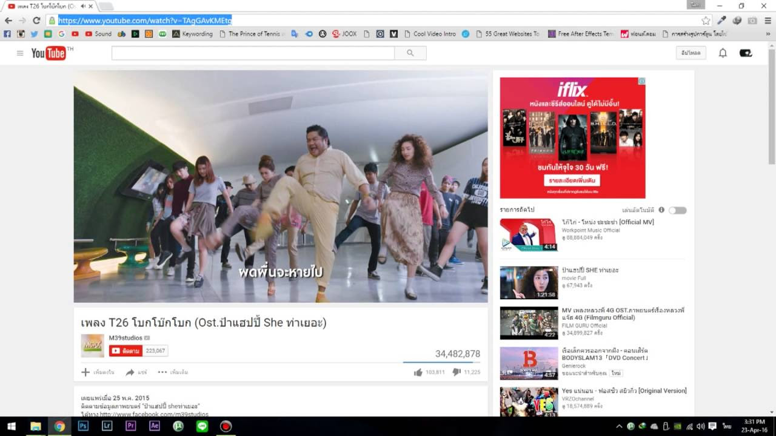Open the JOOX bookmark
This screenshot has height=436, width=776.
pos(344,34)
